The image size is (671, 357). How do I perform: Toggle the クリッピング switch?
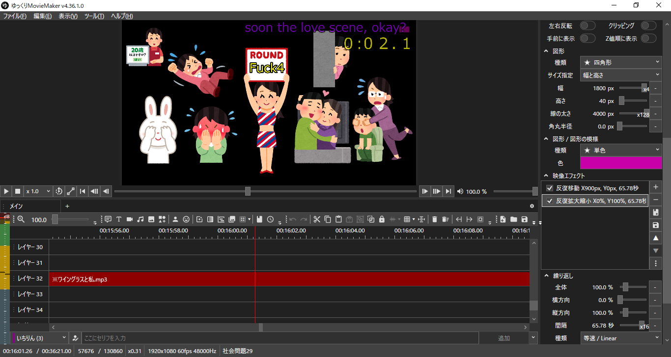[x=648, y=25]
